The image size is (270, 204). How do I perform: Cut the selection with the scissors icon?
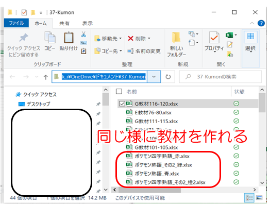point(83,35)
